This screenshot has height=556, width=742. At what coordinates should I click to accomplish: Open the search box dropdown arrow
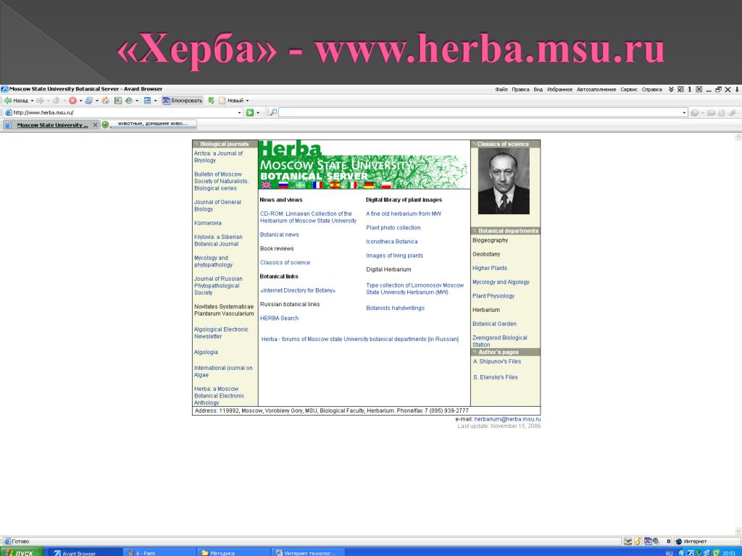(x=684, y=112)
